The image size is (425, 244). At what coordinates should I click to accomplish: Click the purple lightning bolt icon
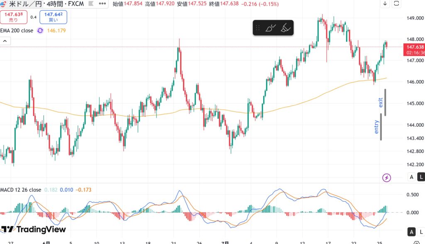(x=386, y=177)
